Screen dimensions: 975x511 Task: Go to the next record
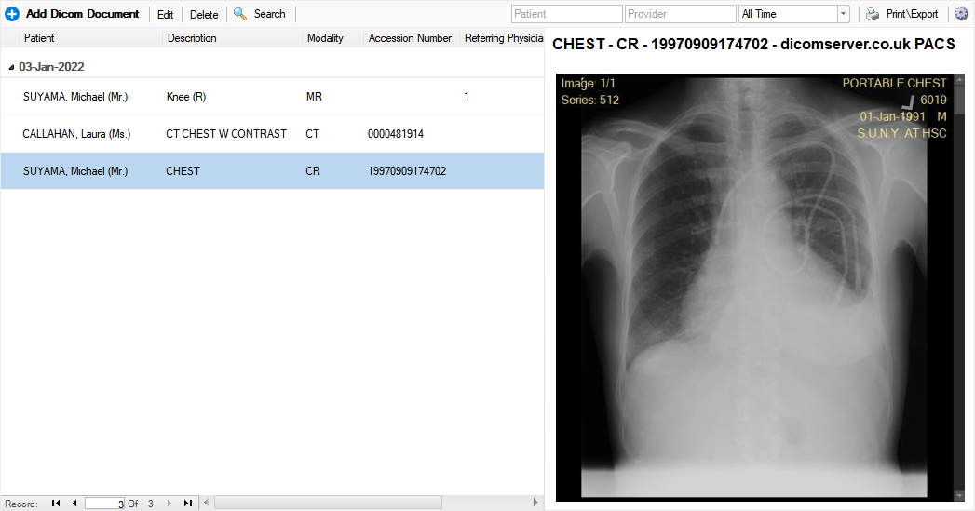tap(169, 504)
